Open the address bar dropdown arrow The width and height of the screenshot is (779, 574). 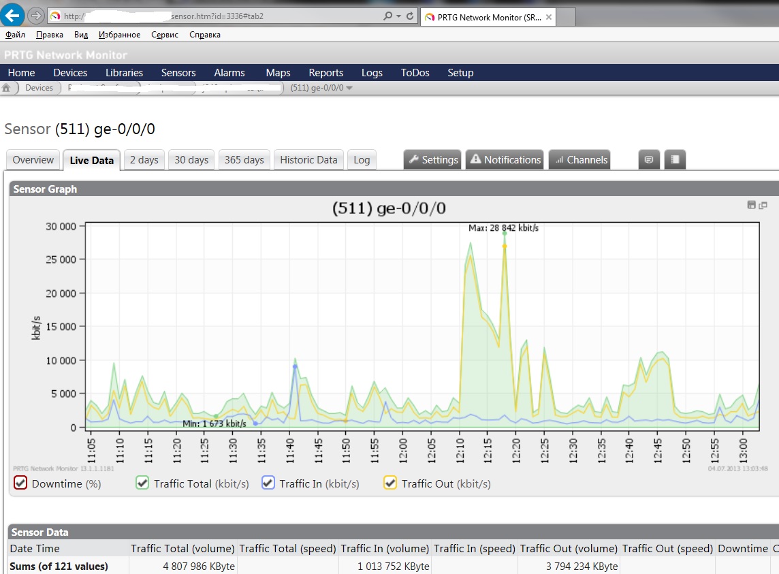(398, 16)
